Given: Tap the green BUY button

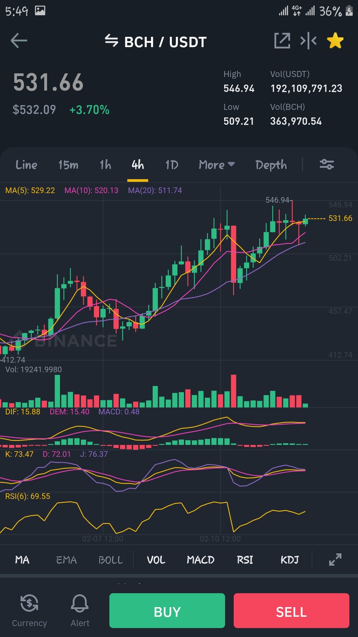Looking at the screenshot, I should 167,610.
